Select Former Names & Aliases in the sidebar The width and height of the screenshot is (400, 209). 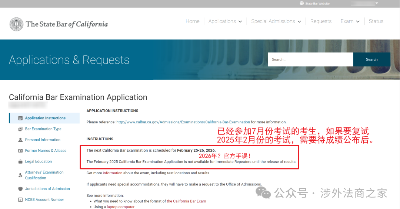click(x=46, y=151)
